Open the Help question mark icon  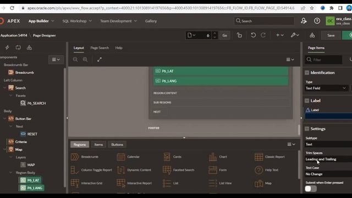[317, 21]
